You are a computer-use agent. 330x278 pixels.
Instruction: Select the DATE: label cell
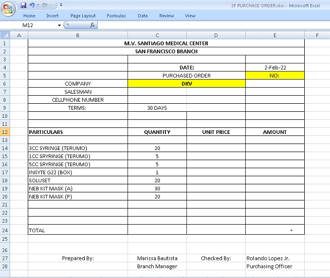tap(187, 67)
